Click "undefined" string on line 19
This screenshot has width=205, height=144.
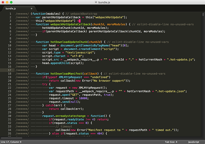click(x=100, y=77)
